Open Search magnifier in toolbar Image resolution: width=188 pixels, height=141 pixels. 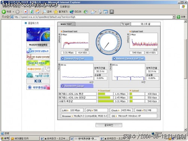[x=47, y=12]
